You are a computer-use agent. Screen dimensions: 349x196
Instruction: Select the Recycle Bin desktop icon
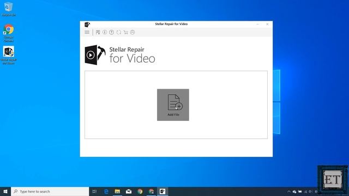tap(9, 9)
